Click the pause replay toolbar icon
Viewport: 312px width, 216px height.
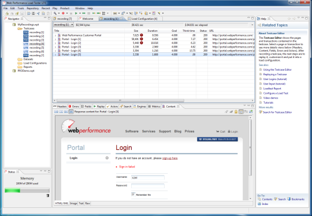(89, 13)
